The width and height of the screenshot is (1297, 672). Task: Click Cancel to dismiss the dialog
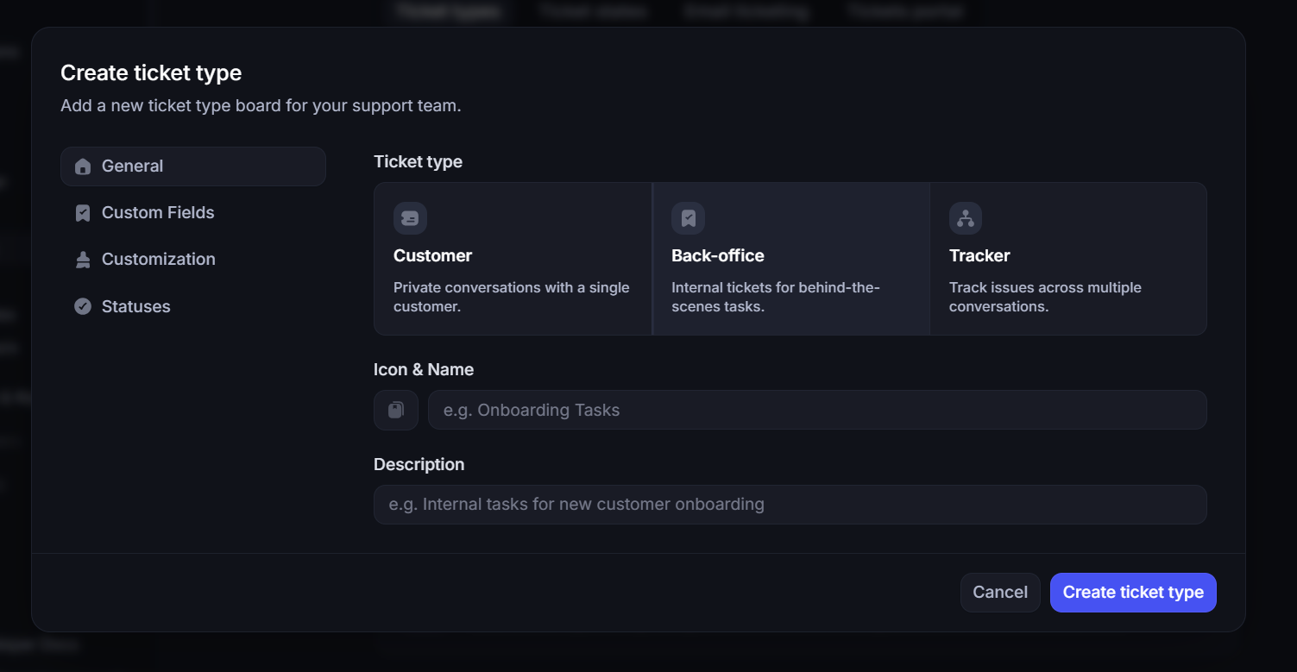pyautogui.click(x=1000, y=592)
